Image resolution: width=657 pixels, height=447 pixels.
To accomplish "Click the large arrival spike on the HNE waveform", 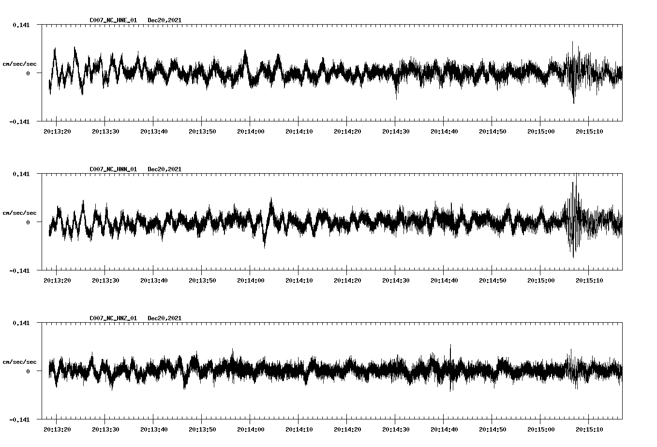I will [573, 73].
